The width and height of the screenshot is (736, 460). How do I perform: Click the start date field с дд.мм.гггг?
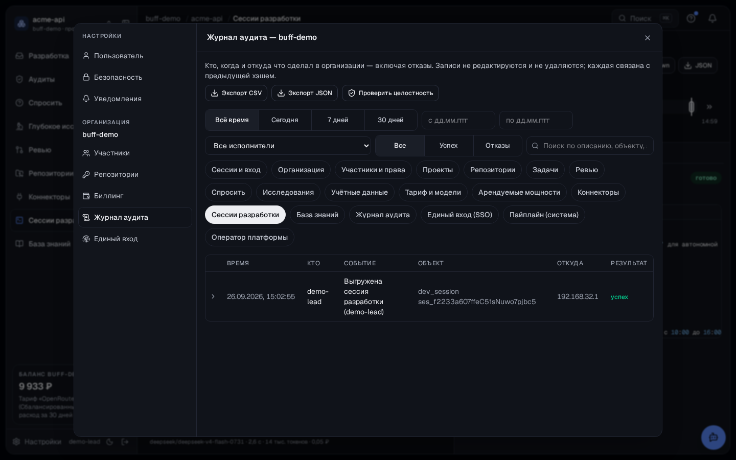458,120
